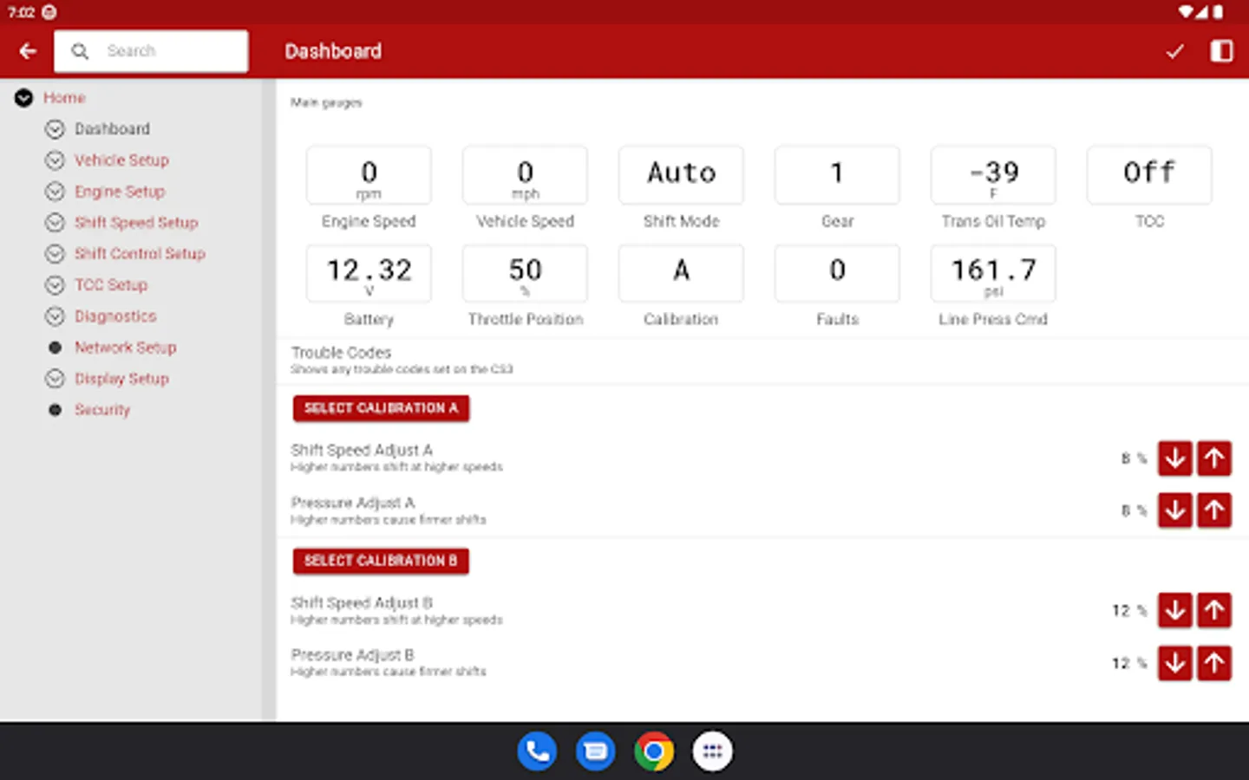Tap the Engine Speed rpm gauge
Screen dimensions: 1249x780
click(369, 175)
